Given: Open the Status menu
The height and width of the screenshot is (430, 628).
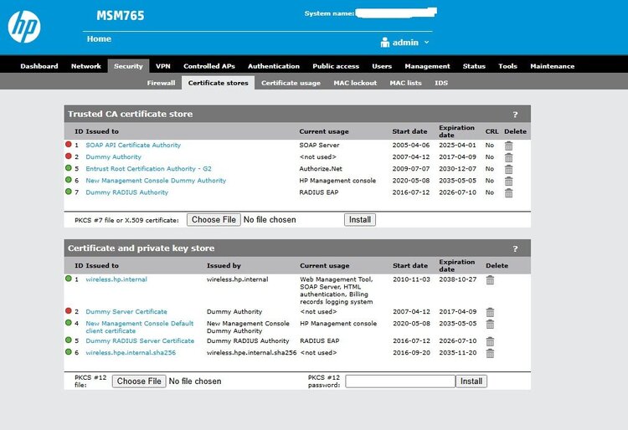Looking at the screenshot, I should coord(474,66).
